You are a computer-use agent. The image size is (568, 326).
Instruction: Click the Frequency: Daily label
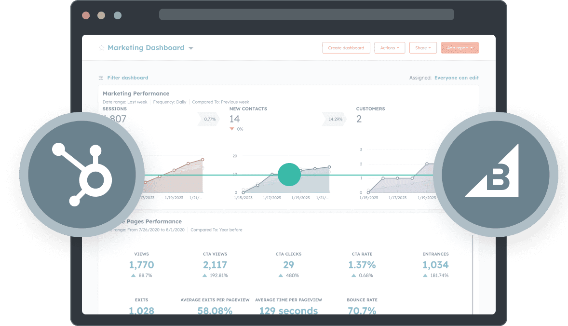(170, 102)
